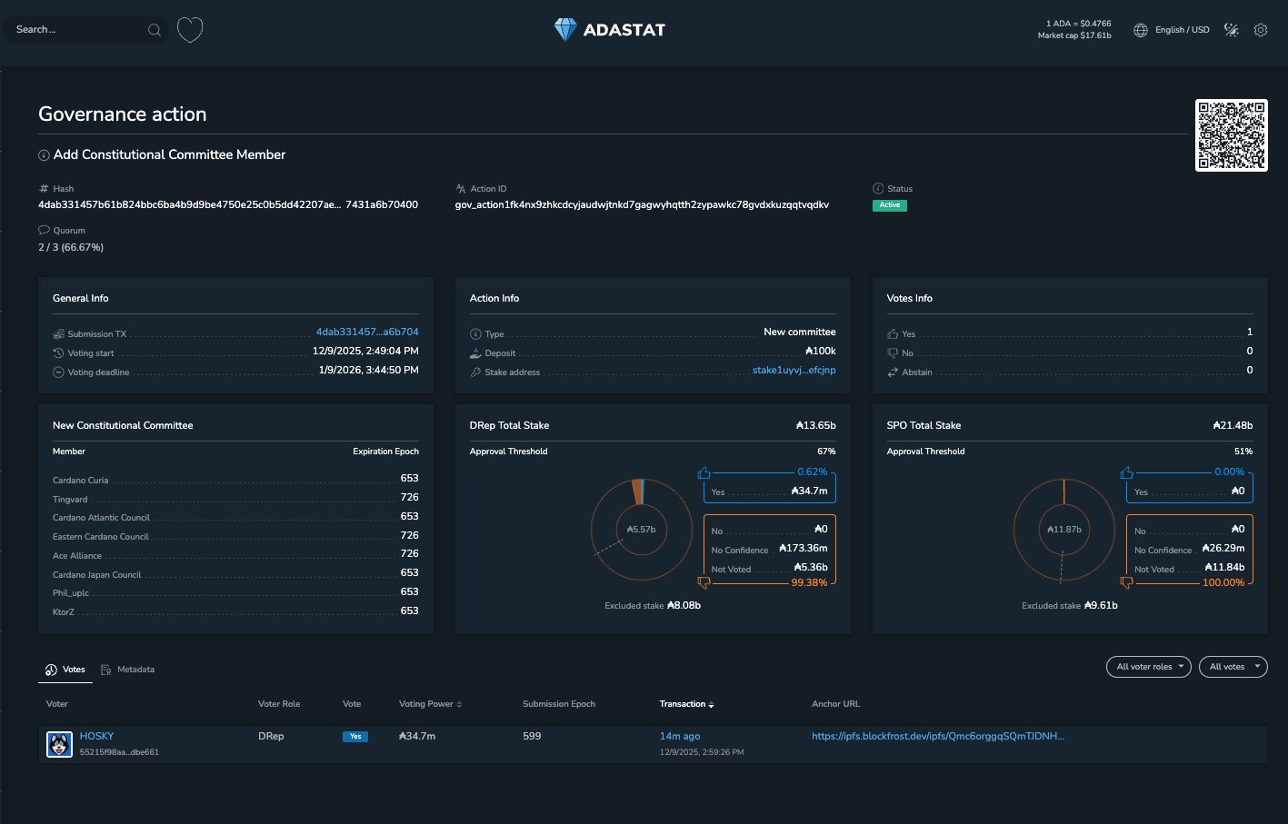Sort by the Voting Power column
This screenshot has width=1288, height=824.
(430, 704)
